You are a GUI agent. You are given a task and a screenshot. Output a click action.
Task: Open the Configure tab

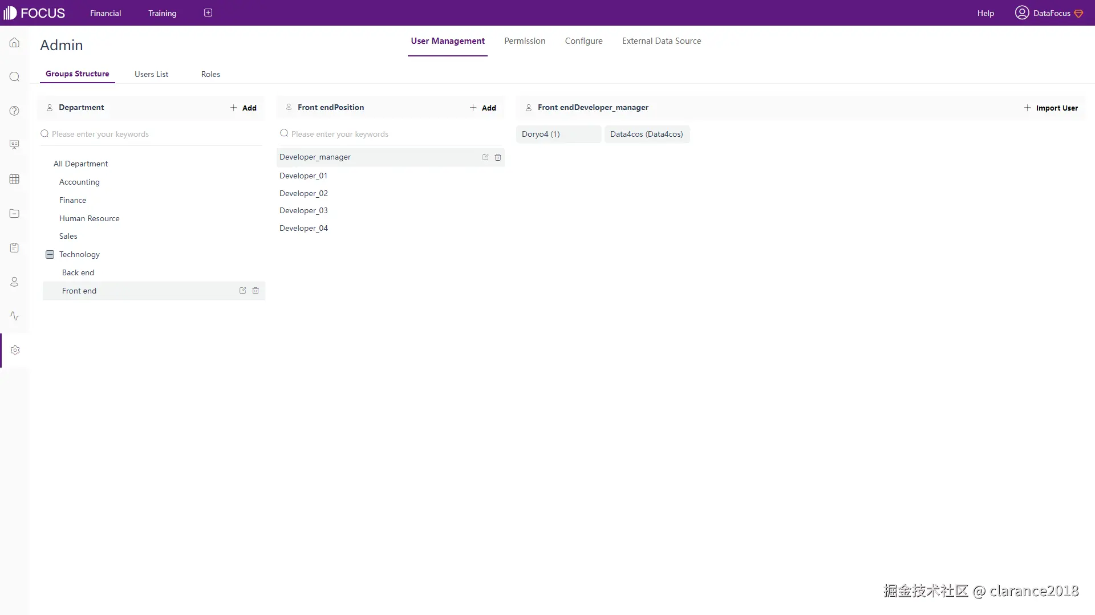(x=583, y=41)
